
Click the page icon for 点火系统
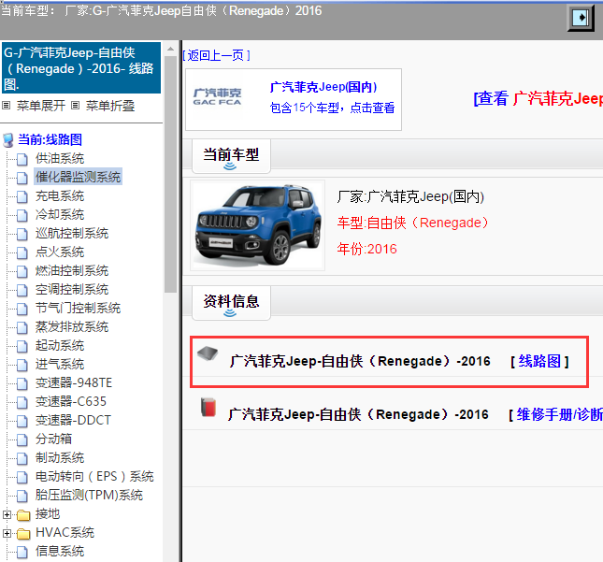(22, 252)
